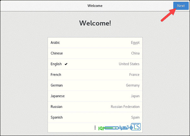Viewport: 190px width, 136px height.
Task: Click the Egypt region label
Action: click(135, 43)
